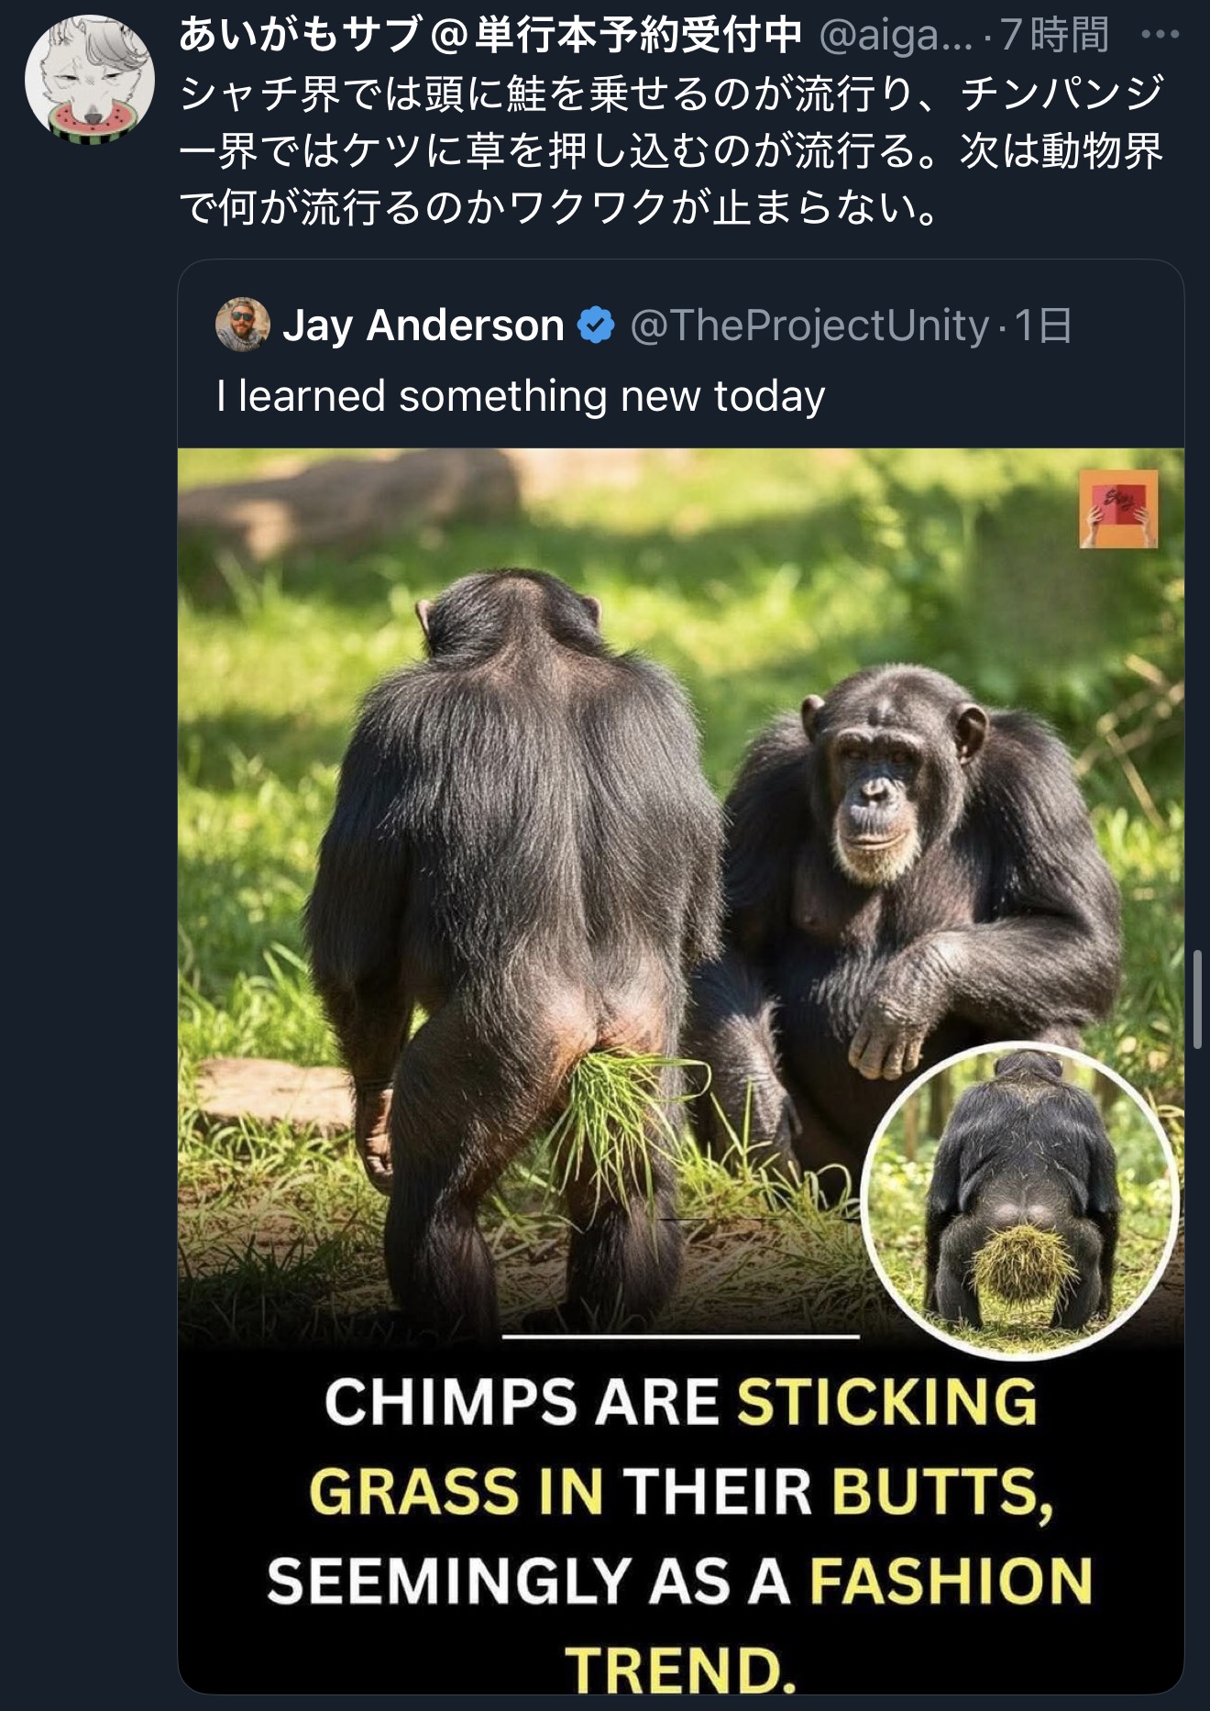Open the watermelon dog profile avatar
The height and width of the screenshot is (1711, 1210).
point(89,79)
